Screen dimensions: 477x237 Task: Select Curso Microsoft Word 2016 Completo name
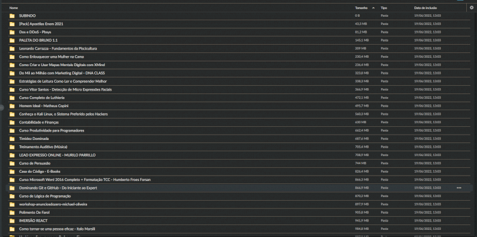pos(85,180)
